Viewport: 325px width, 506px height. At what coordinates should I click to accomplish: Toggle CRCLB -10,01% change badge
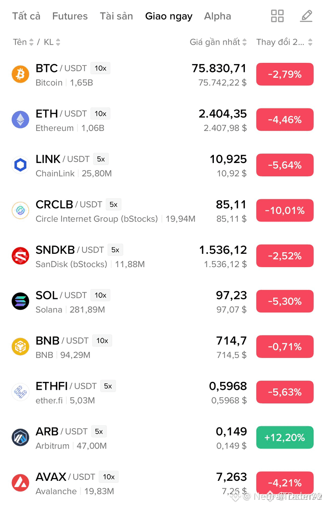(x=285, y=211)
